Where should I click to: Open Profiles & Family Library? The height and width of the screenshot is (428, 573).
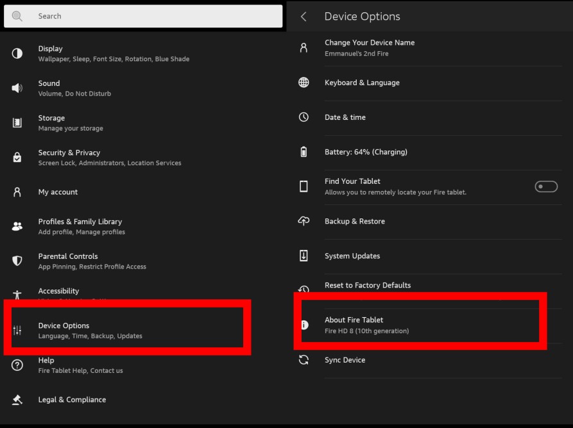click(143, 226)
